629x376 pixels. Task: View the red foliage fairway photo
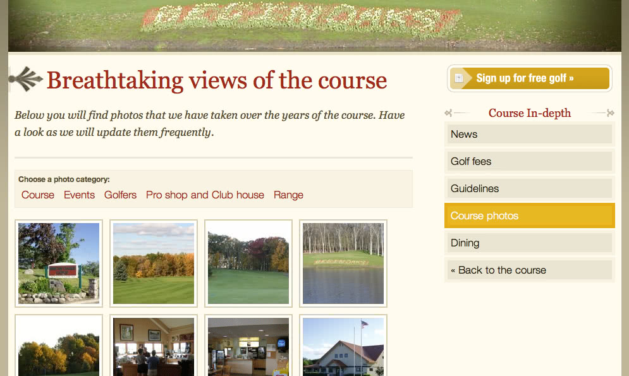point(248,264)
